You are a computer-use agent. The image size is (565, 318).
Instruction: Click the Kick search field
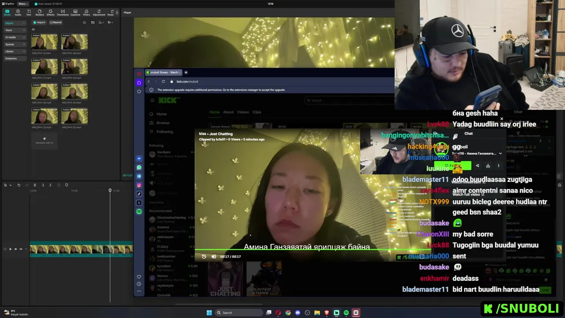pos(349,100)
